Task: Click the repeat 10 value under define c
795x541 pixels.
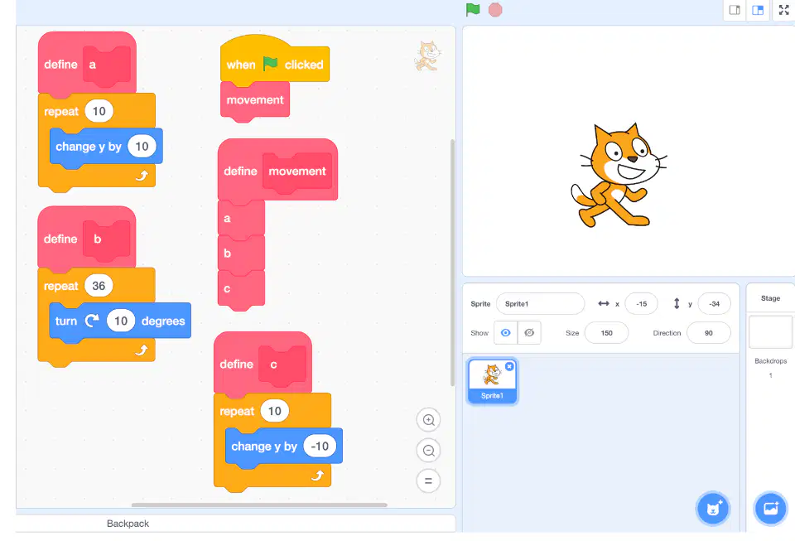Action: (274, 411)
